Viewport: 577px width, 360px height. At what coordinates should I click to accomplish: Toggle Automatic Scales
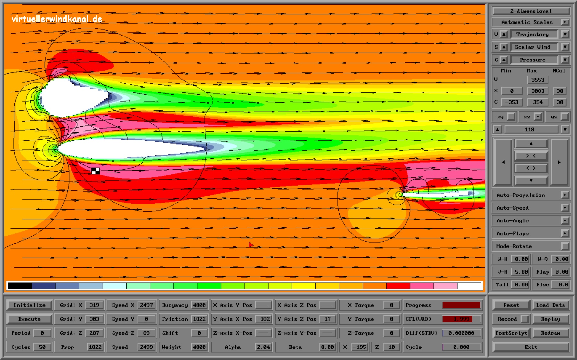(565, 22)
